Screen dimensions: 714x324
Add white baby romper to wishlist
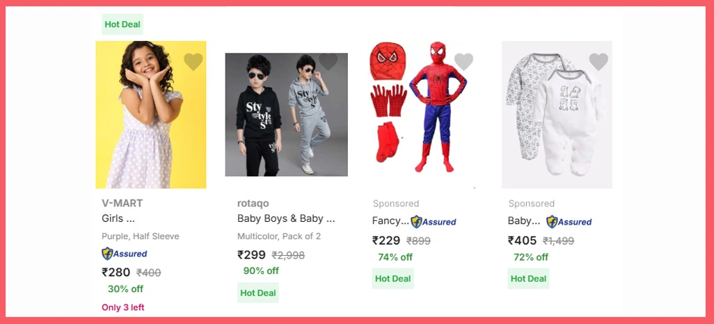(x=598, y=62)
